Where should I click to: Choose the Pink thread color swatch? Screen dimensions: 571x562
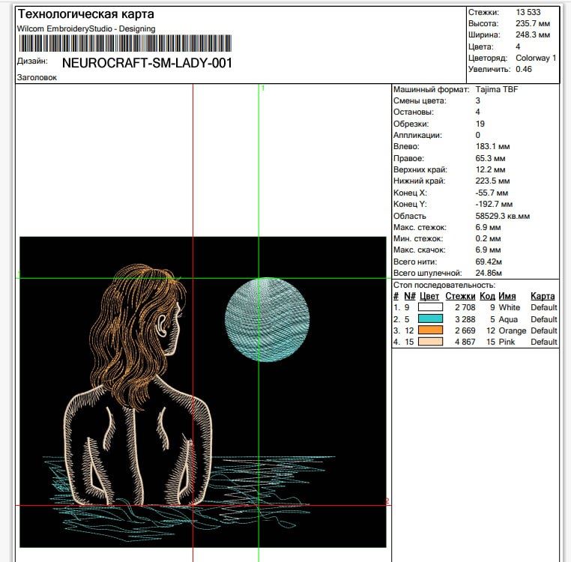pyautogui.click(x=431, y=342)
